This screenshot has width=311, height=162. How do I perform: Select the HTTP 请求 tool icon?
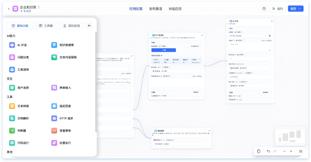tap(54, 118)
